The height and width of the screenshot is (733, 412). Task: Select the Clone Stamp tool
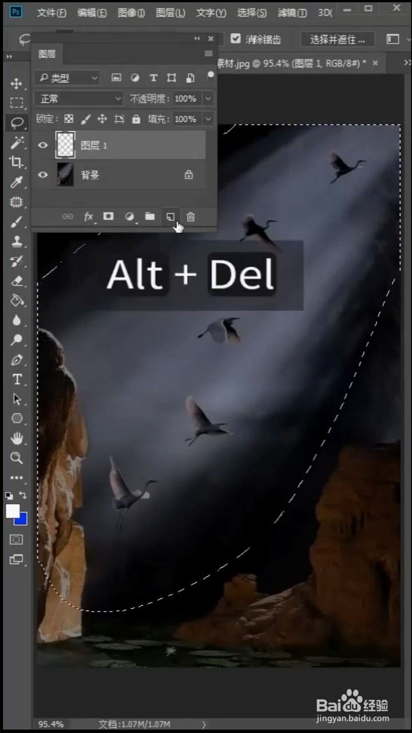[17, 241]
